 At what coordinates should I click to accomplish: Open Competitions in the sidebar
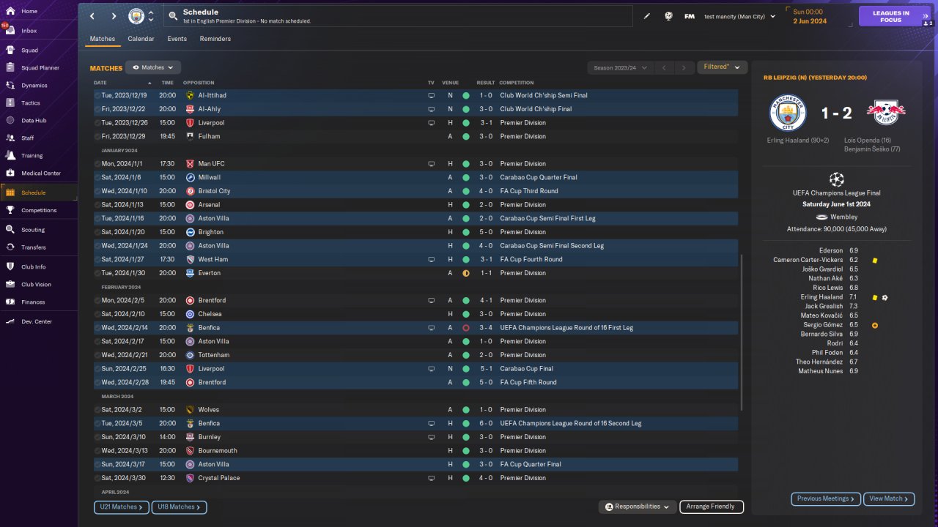tap(38, 210)
